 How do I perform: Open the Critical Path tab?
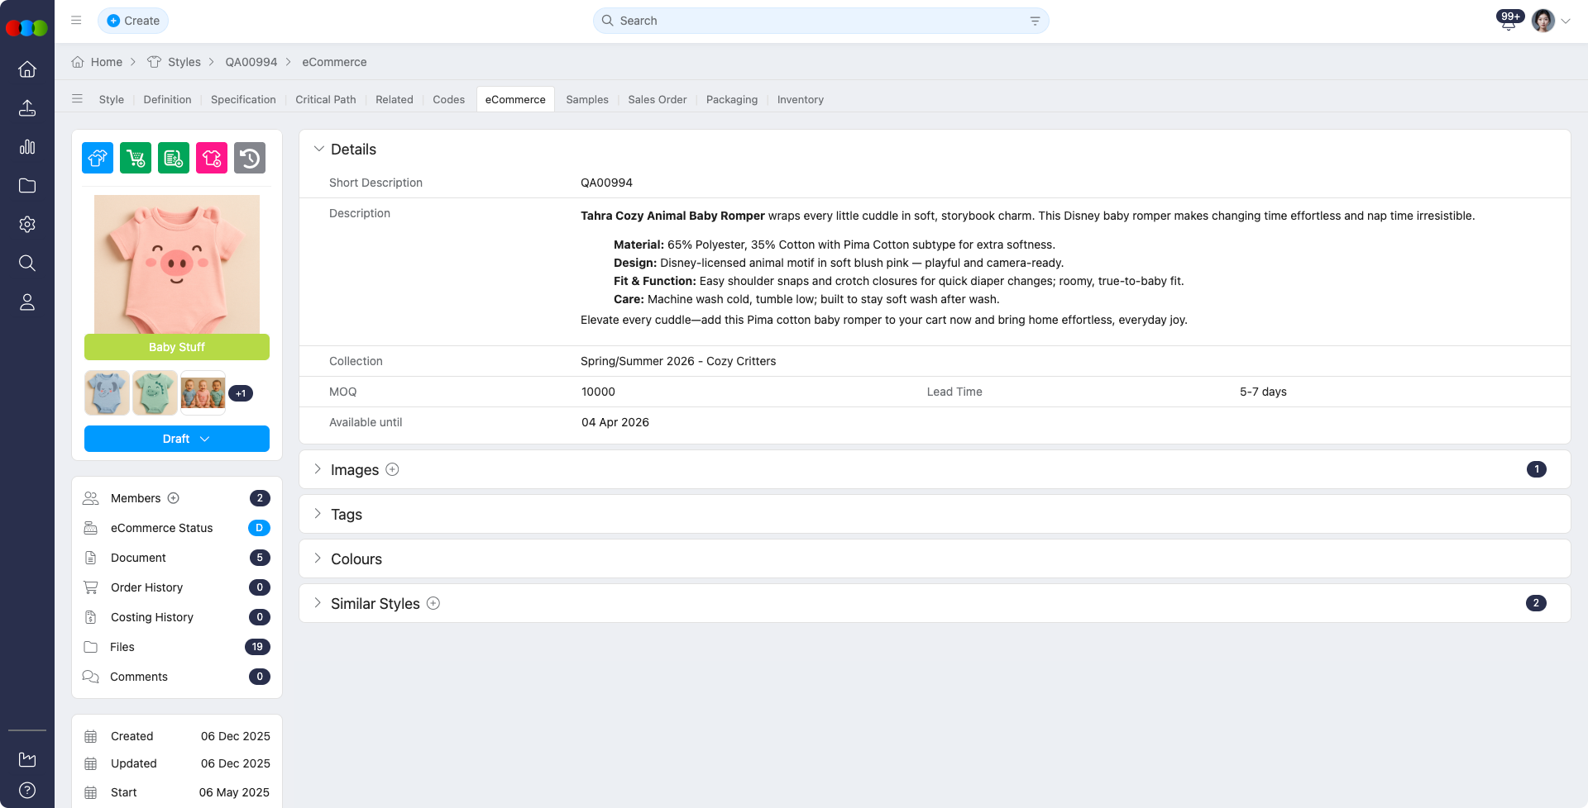325,99
